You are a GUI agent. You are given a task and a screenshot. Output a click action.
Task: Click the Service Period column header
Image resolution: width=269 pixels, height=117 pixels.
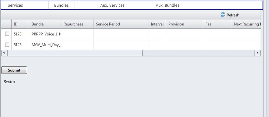point(121,24)
